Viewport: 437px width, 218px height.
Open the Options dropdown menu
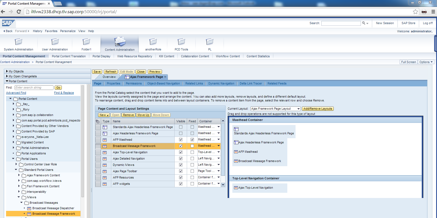point(426,62)
